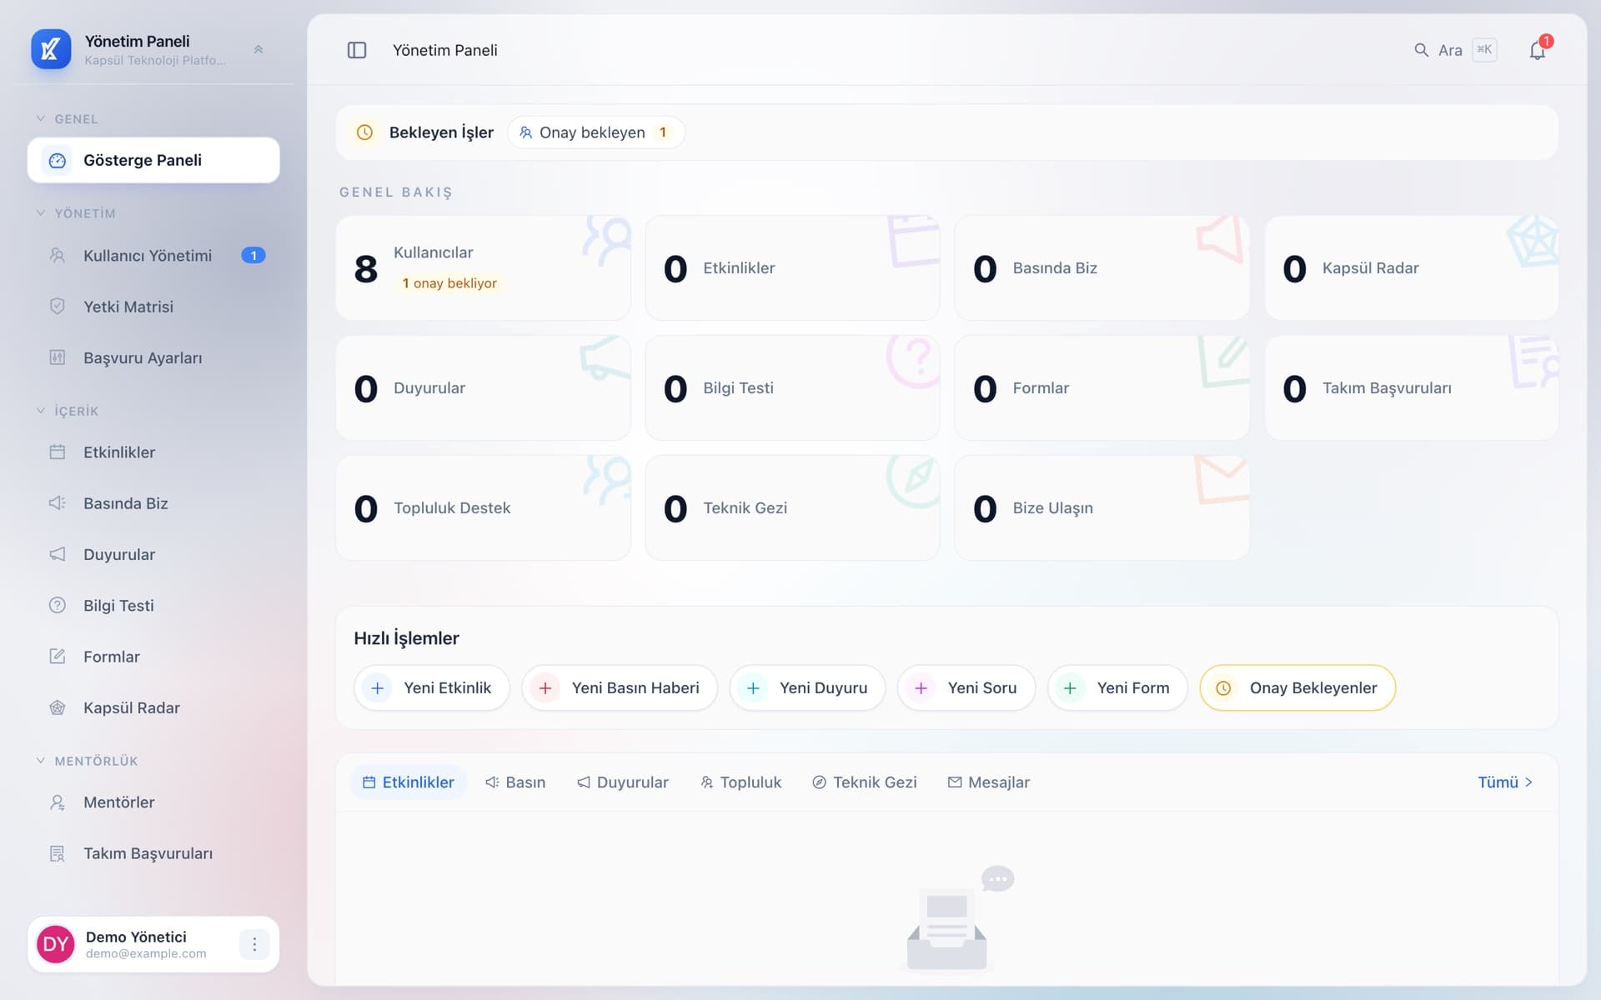This screenshot has width=1601, height=1000.
Task: Click the search magnifier icon
Action: (1421, 50)
